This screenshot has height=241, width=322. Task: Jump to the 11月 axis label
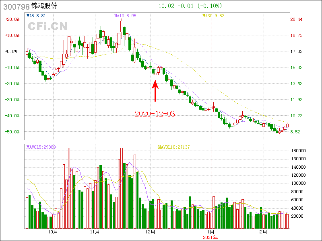(95, 232)
